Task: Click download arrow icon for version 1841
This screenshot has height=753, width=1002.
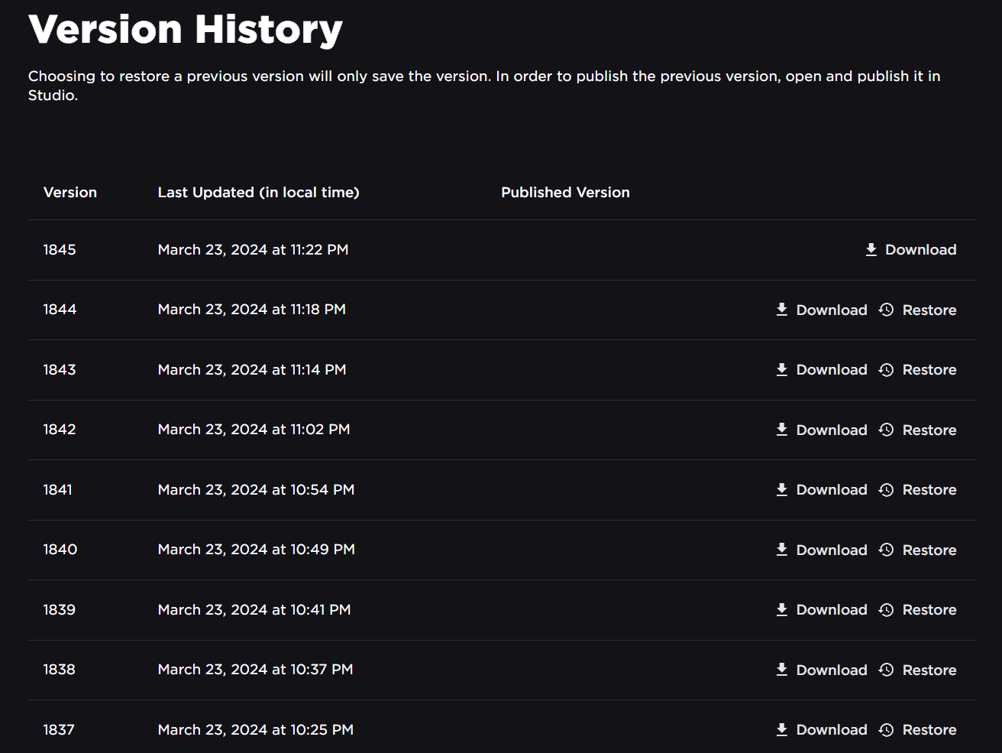Action: 781,490
